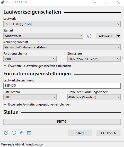Click the Rufus USB drive title icon
The width and height of the screenshot is (124, 147).
[x=3, y=2]
